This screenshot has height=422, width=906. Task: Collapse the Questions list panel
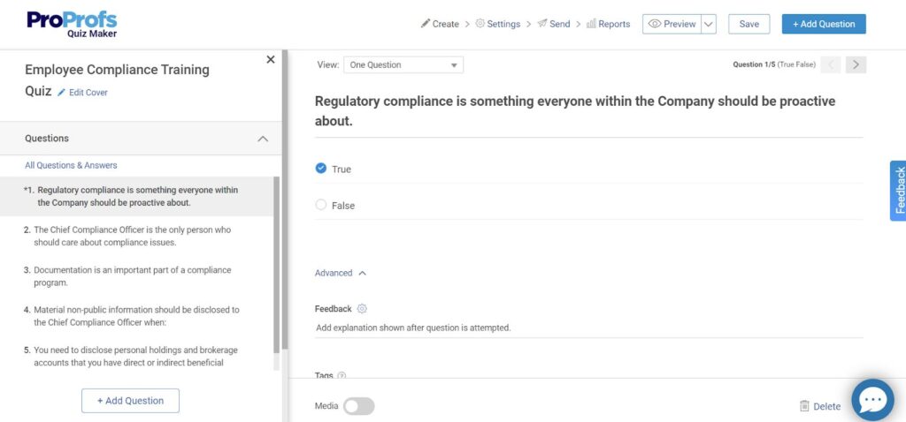coord(263,139)
